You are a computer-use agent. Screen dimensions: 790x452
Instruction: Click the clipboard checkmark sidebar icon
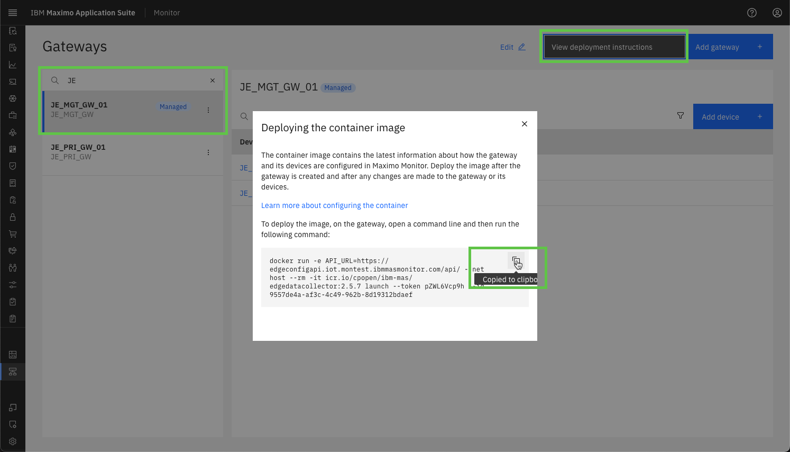pyautogui.click(x=13, y=302)
